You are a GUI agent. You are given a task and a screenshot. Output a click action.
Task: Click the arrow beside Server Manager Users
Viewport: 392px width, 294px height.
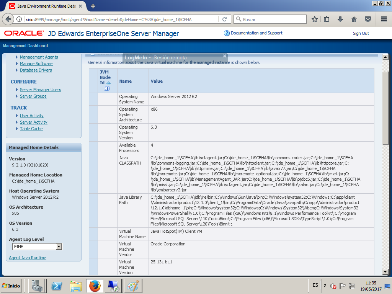17,90
